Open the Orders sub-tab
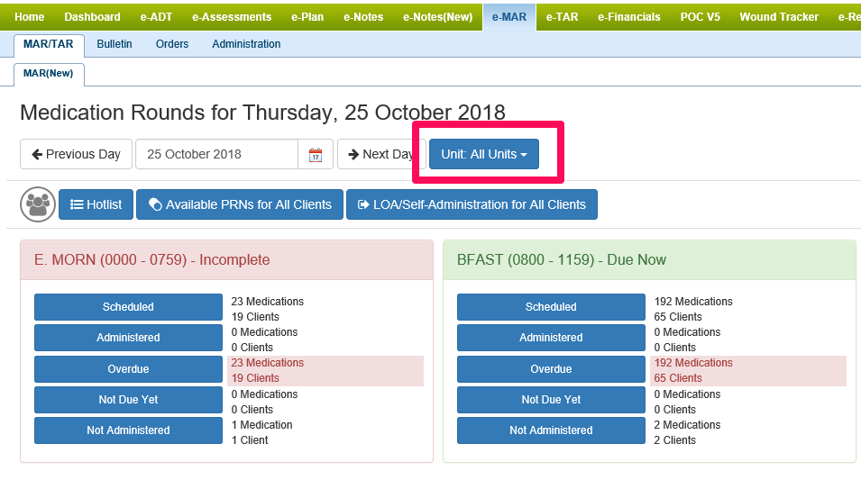The height and width of the screenshot is (480, 861). (172, 44)
